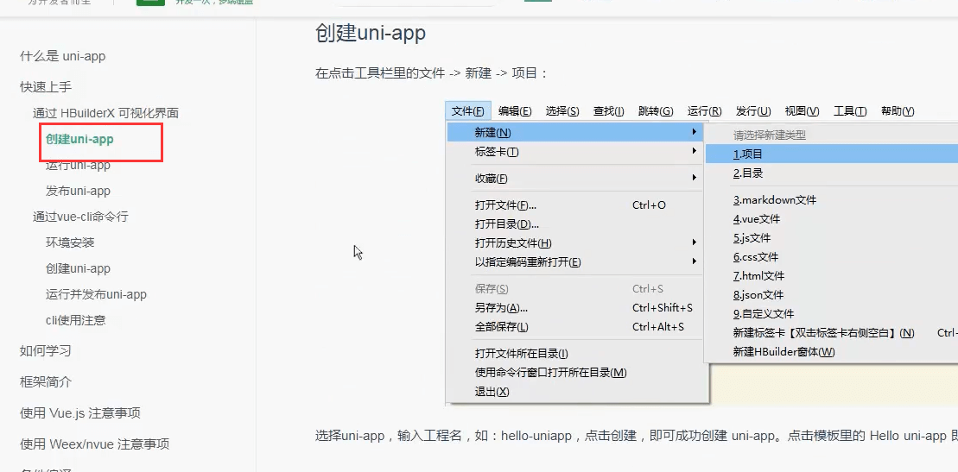This screenshot has height=472, width=958.
Task: Open the 运行(R) menu
Action: (x=704, y=111)
